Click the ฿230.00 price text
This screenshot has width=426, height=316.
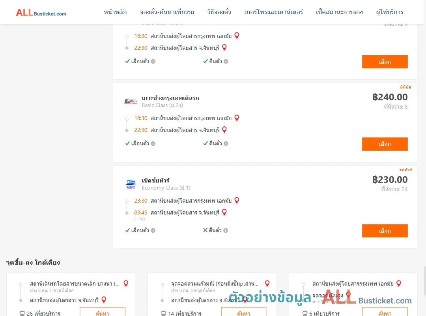tap(390, 179)
